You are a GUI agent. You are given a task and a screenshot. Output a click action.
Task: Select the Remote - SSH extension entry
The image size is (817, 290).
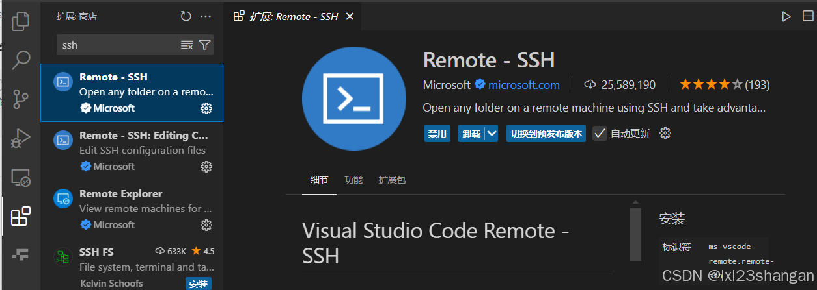(x=132, y=93)
